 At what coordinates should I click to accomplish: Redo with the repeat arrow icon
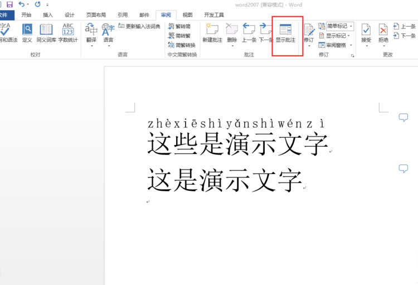tap(37, 4)
